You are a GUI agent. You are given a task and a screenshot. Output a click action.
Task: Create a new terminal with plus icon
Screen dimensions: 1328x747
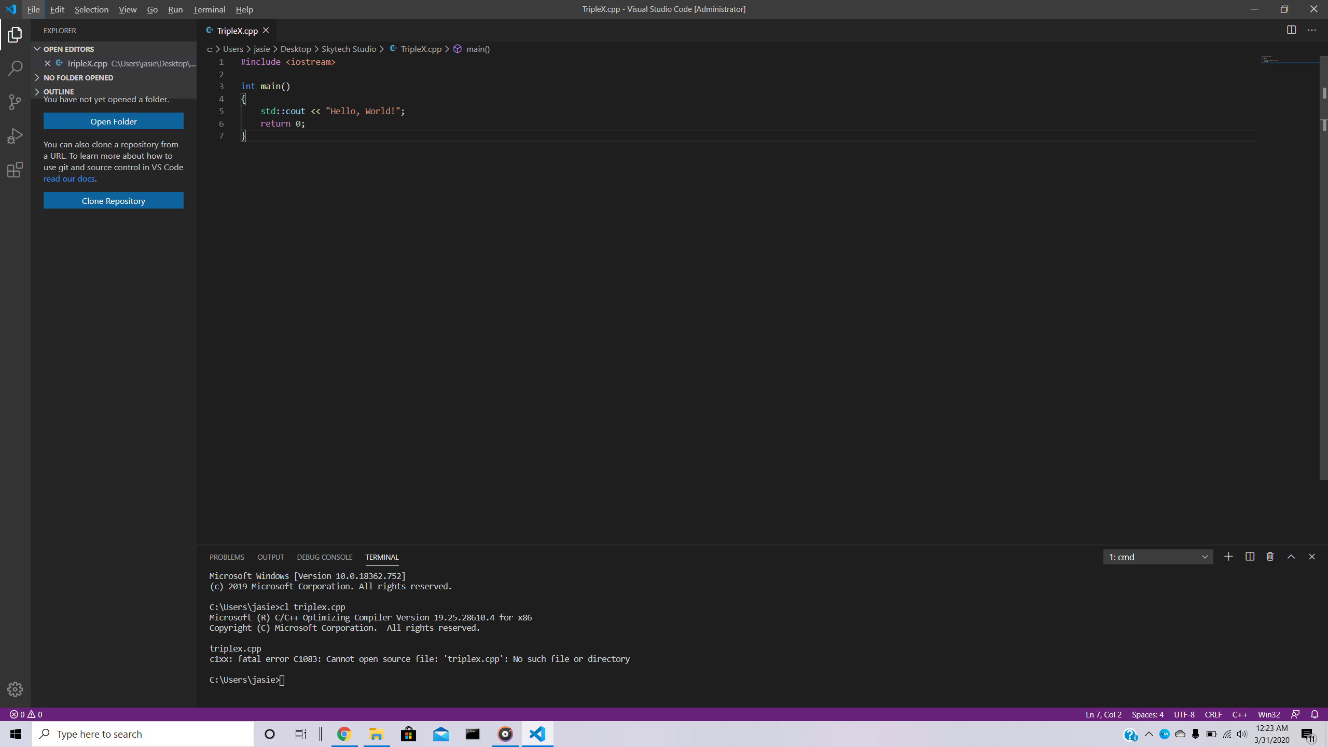click(1228, 557)
